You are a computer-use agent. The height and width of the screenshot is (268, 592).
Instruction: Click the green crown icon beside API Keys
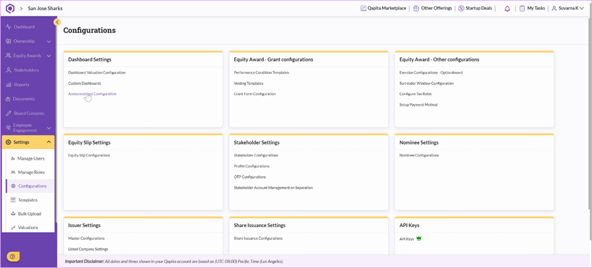(x=418, y=238)
